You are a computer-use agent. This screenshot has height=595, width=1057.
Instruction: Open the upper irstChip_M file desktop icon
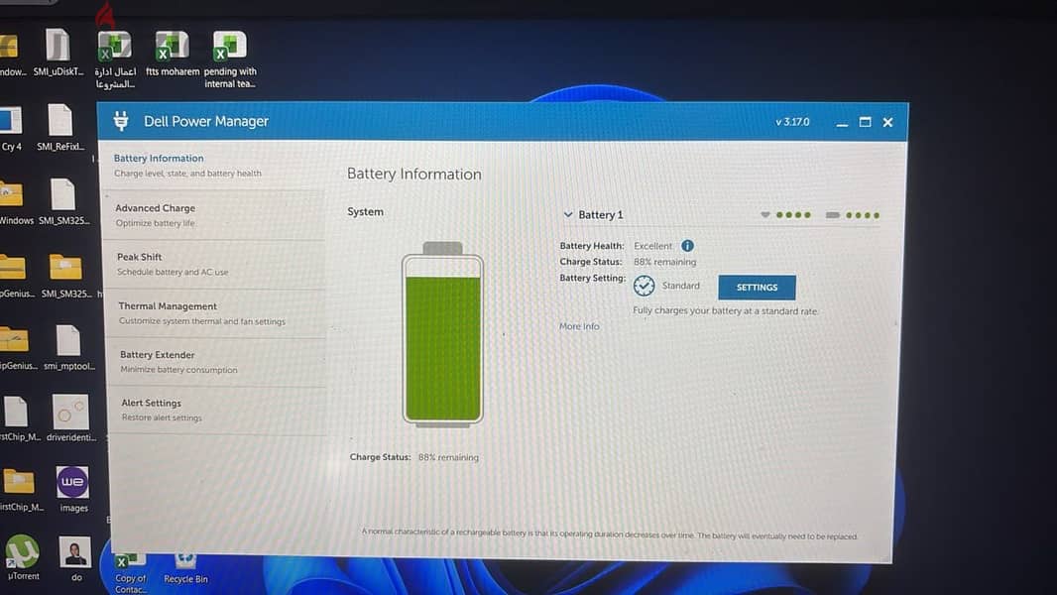pyautogui.click(x=20, y=419)
